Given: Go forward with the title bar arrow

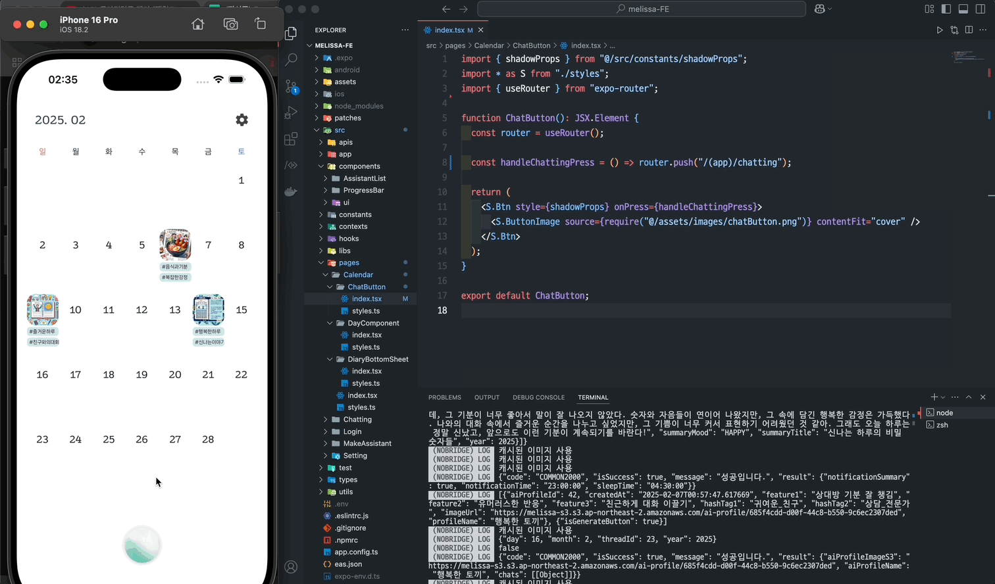Looking at the screenshot, I should pos(463,9).
